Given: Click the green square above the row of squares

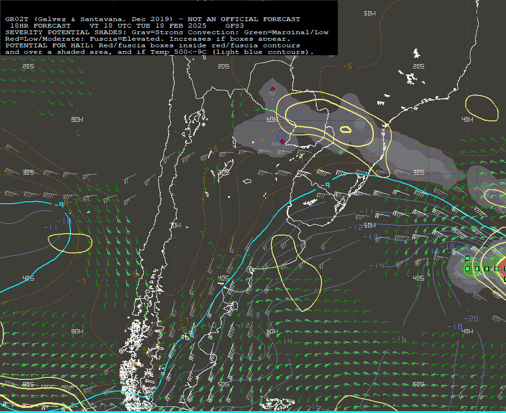Looking at the screenshot, I should [x=467, y=258].
